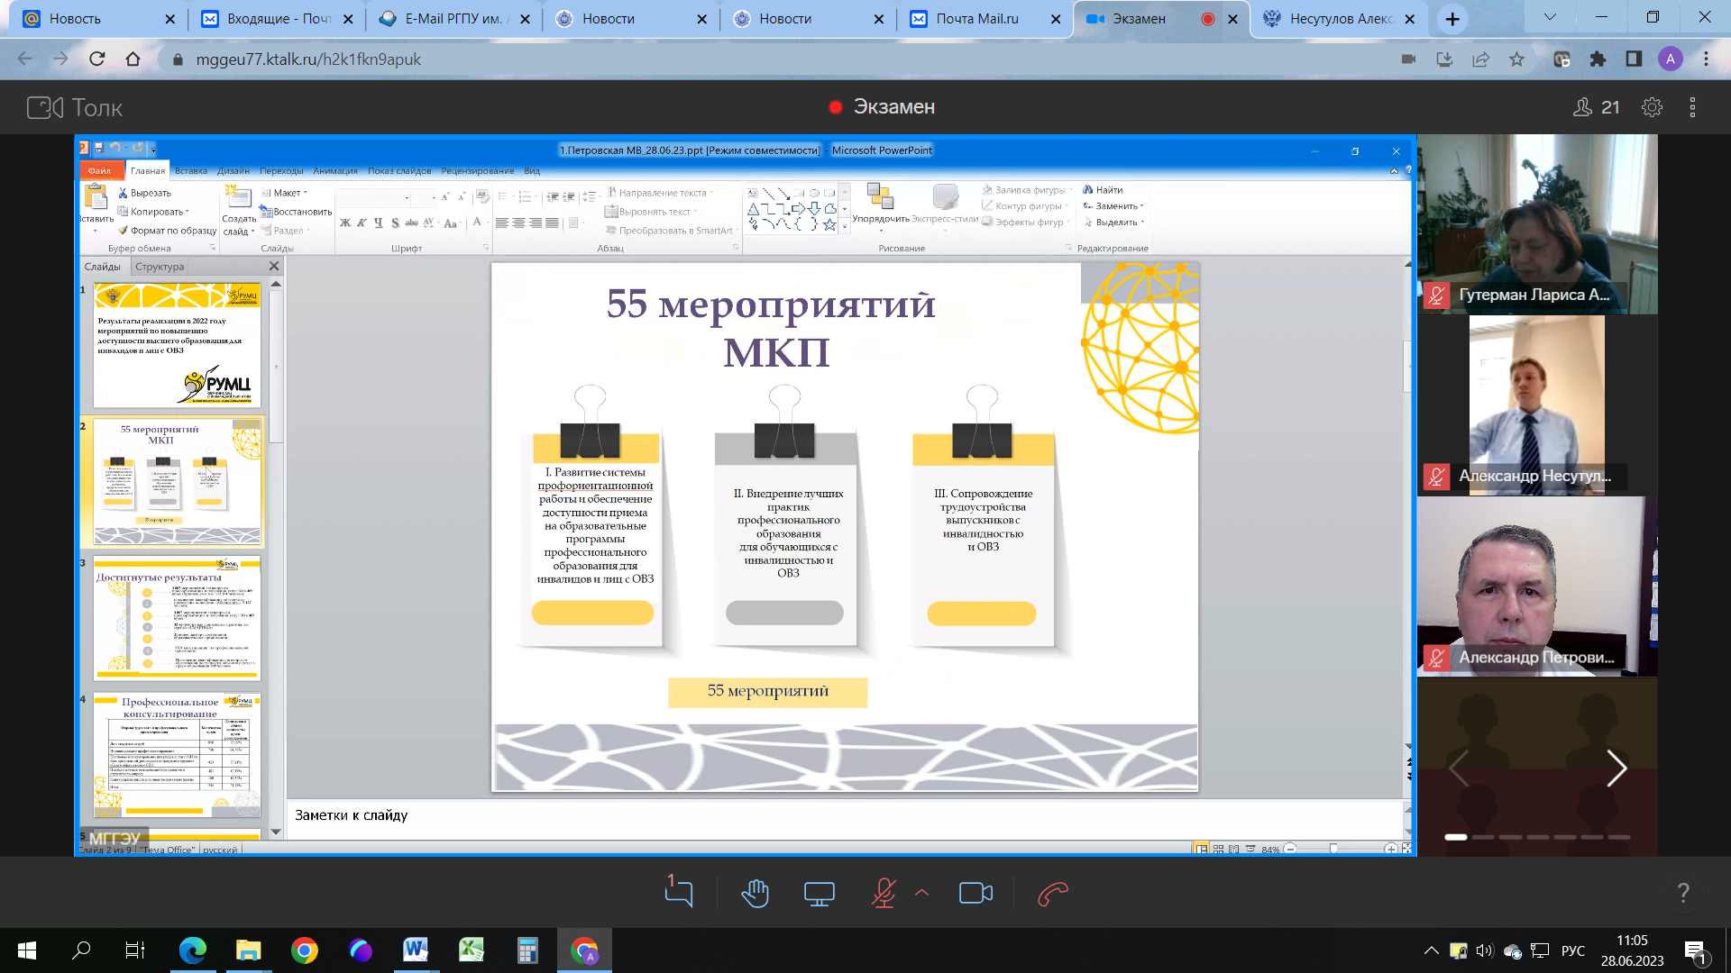
Task: Select slide 4 Профессиональное консультирование thumbnail
Action: click(177, 755)
